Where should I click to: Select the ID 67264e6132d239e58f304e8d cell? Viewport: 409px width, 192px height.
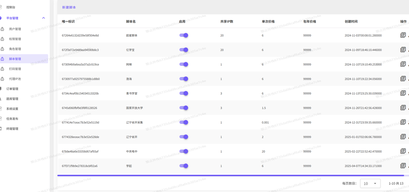click(80, 35)
